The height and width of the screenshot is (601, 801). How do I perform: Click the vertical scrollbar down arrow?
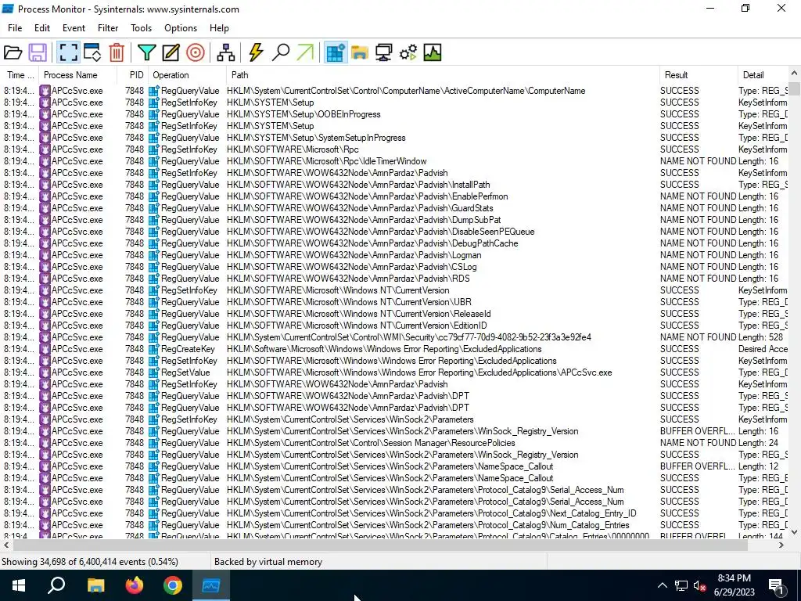(794, 532)
